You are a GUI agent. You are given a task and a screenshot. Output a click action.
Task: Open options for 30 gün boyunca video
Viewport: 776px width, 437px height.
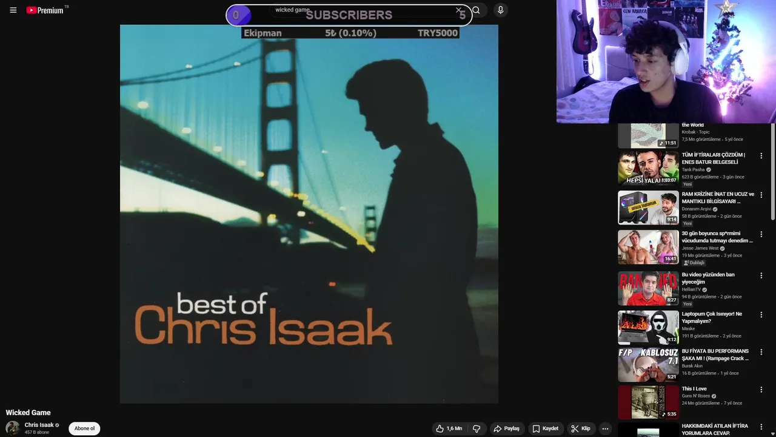(761, 234)
